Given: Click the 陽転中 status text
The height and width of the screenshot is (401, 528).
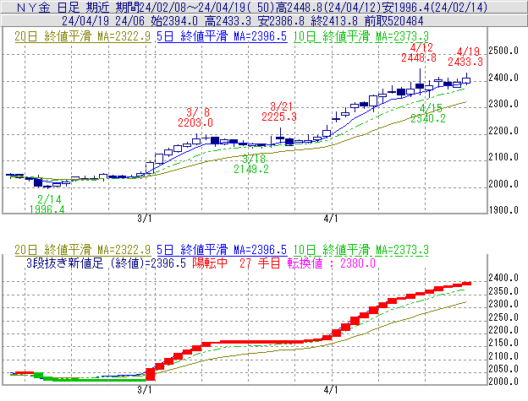Looking at the screenshot, I should click(x=210, y=263).
